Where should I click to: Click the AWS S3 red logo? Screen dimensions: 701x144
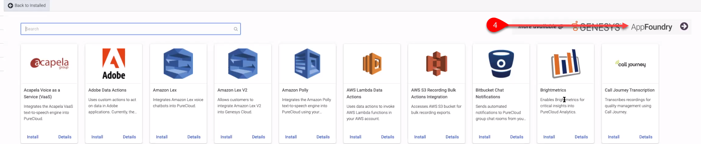click(x=437, y=64)
